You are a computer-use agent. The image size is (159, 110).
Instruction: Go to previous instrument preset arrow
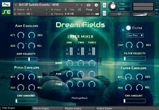click(x=77, y=5)
